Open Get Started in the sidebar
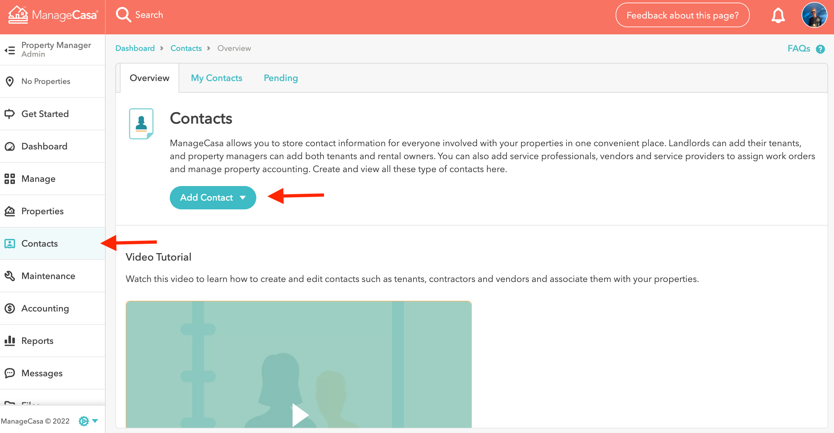Screen dimensions: 834x433 point(52,114)
